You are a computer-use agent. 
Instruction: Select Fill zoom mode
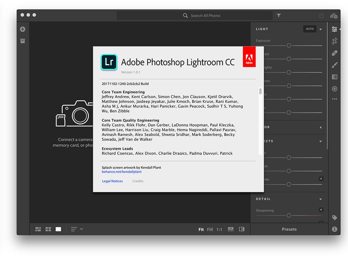coord(210,229)
